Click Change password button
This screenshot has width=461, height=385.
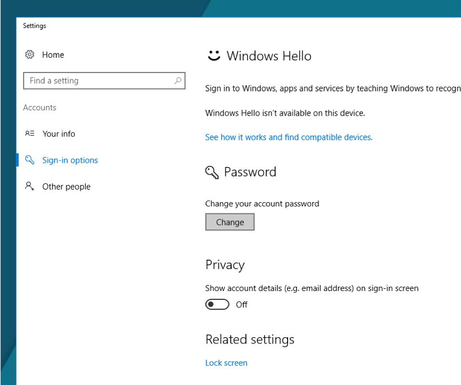(x=230, y=222)
